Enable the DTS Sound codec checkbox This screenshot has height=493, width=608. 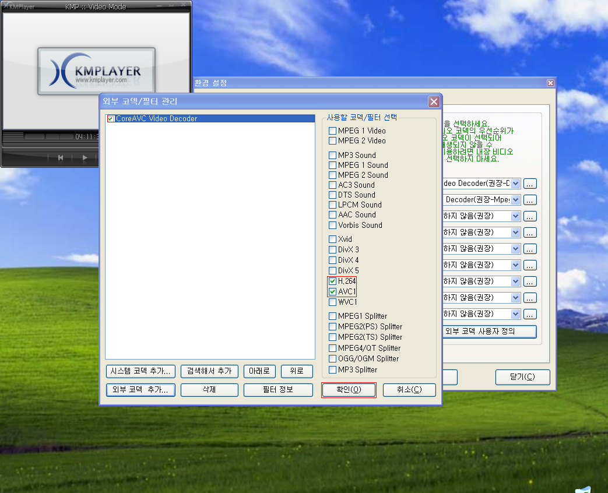pos(332,195)
